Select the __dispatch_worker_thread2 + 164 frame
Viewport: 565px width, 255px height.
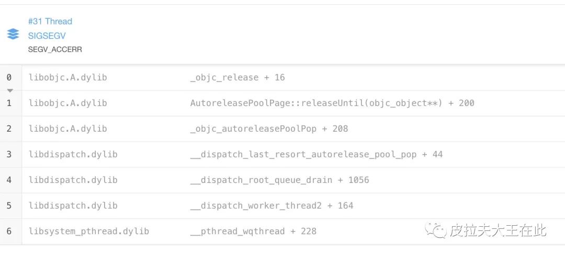click(272, 206)
